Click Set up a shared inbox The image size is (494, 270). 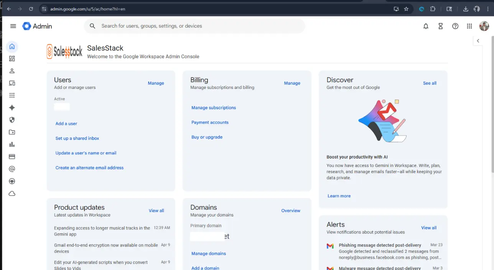77,138
